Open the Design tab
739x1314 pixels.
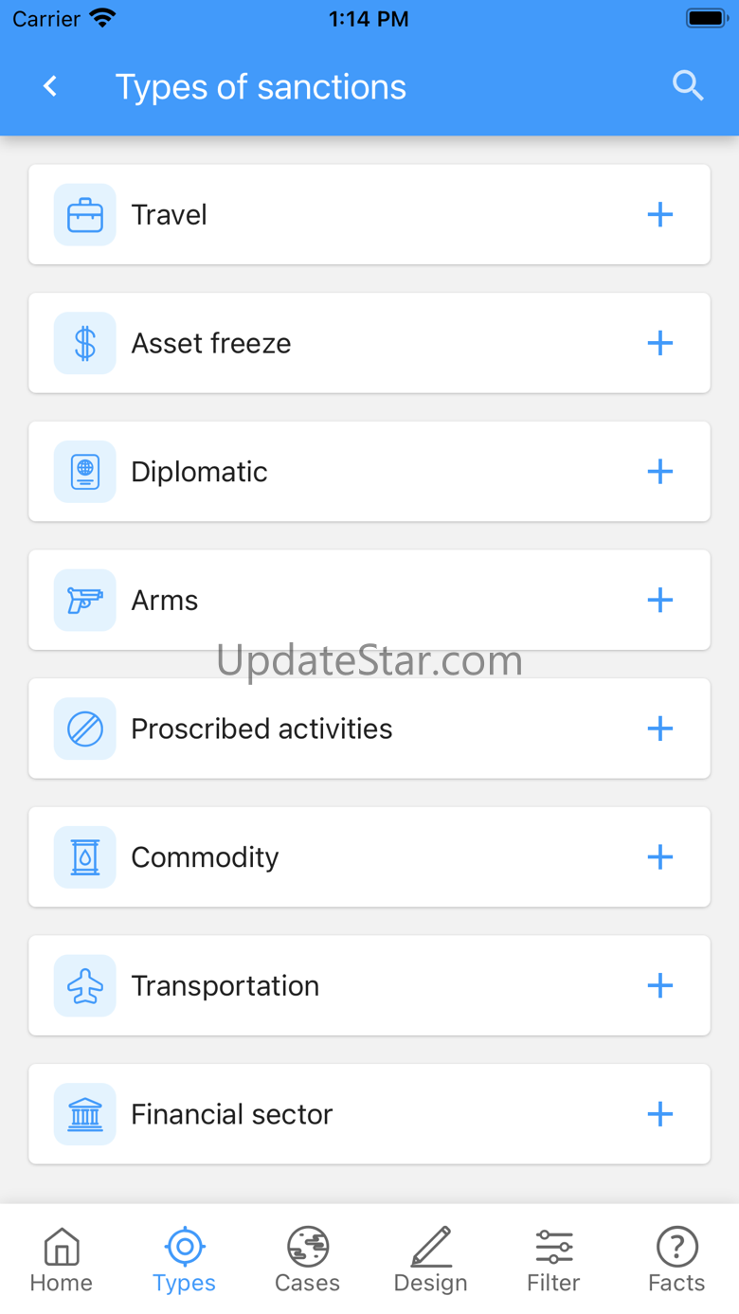coord(431,1259)
